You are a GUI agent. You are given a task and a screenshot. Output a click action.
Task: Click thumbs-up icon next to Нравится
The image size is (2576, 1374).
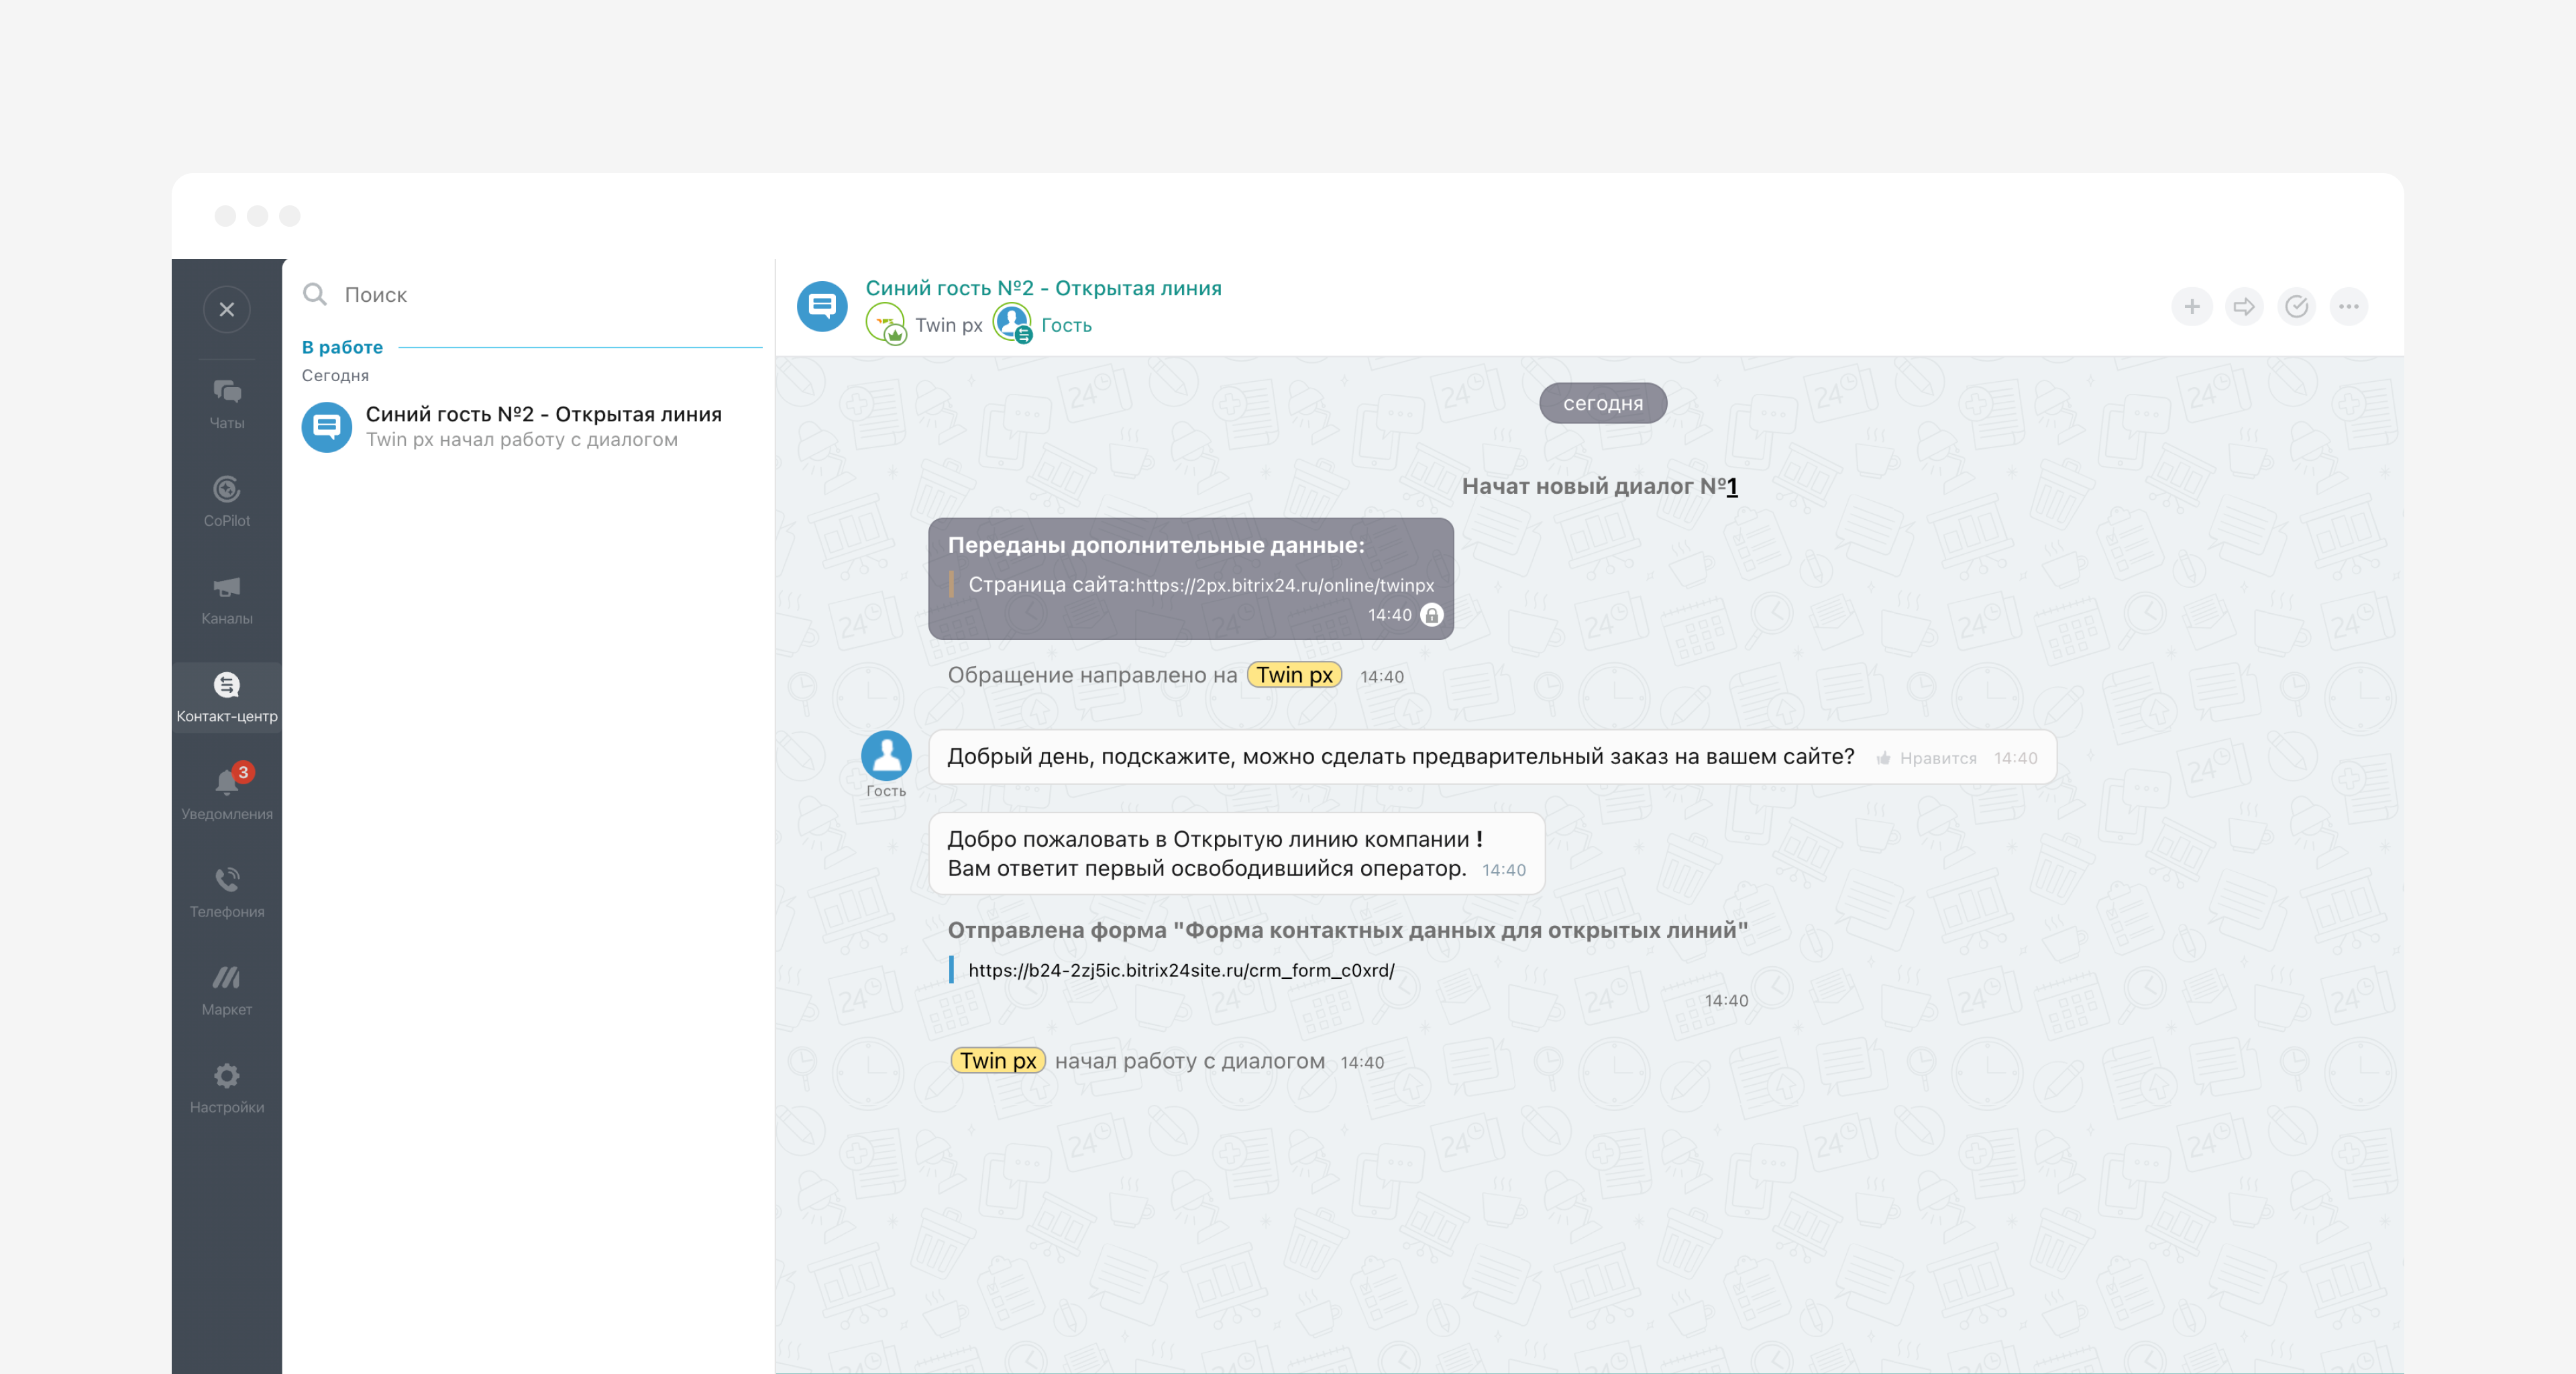tap(1883, 759)
